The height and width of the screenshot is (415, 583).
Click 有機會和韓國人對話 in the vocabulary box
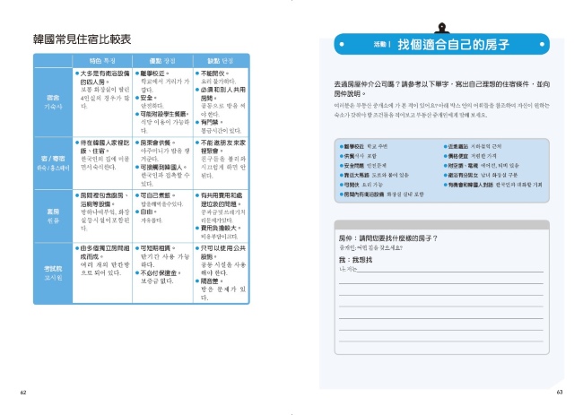pos(468,185)
